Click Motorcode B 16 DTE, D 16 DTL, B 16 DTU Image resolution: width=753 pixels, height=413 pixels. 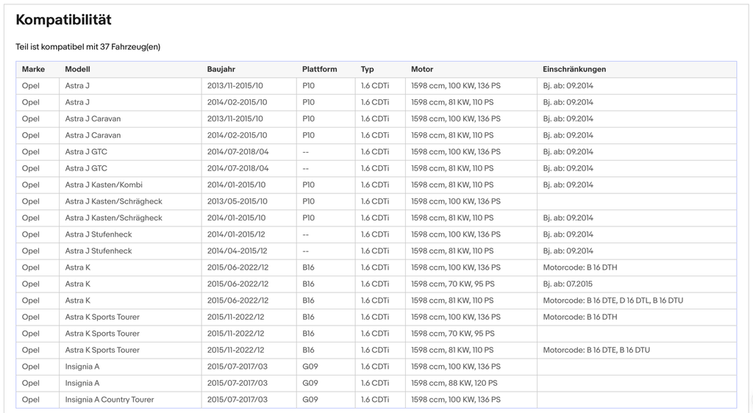[613, 301]
